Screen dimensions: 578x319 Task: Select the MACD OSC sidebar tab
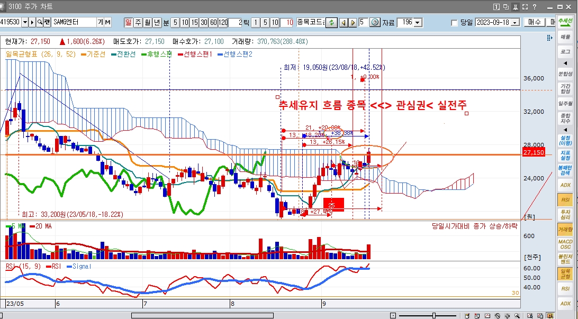(565, 244)
